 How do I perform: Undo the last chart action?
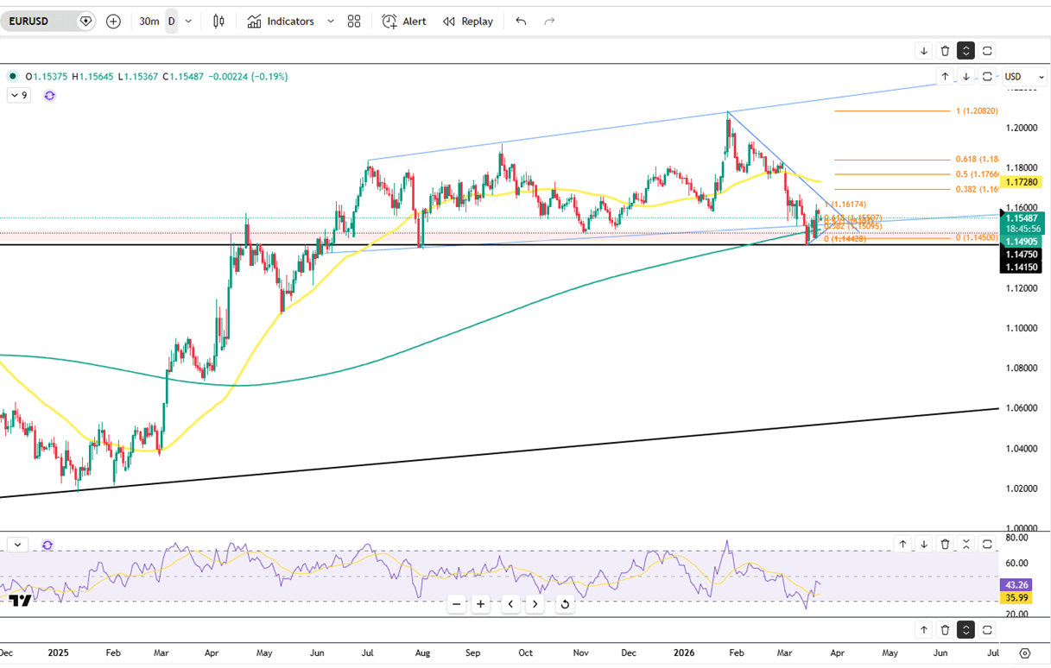coord(521,22)
